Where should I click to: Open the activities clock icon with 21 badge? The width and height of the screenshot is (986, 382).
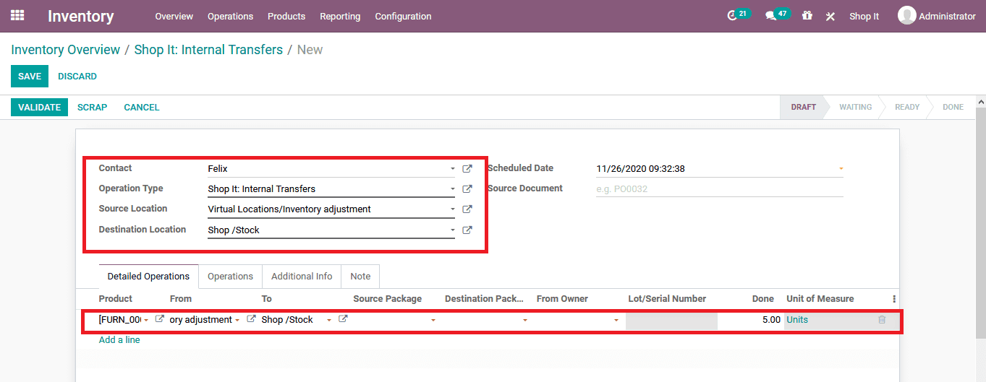pos(732,16)
